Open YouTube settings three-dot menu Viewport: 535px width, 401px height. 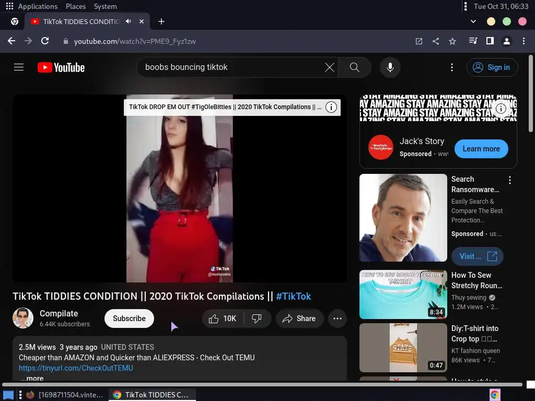point(452,67)
